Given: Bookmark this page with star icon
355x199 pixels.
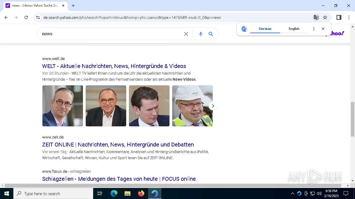Looking at the screenshot, I should [325, 17].
